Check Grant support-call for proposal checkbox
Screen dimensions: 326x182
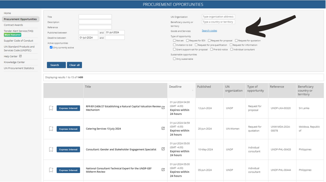coord(175,49)
